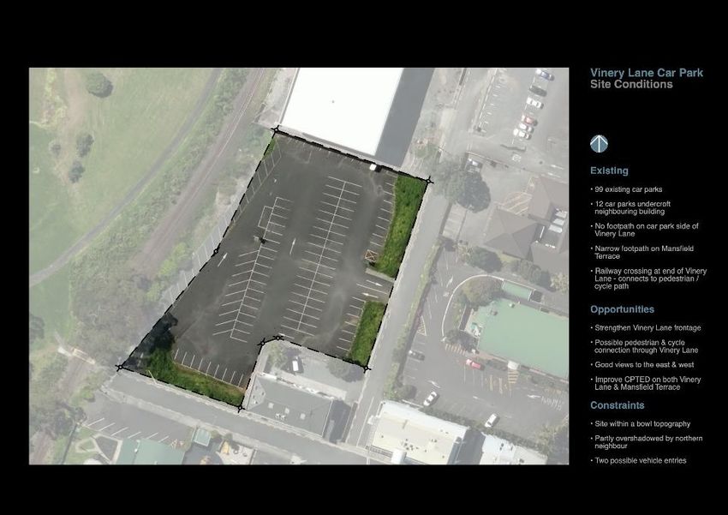The height and width of the screenshot is (515, 728).
Task: Select the 'Site Conditions' subtitle
Action: click(x=631, y=85)
